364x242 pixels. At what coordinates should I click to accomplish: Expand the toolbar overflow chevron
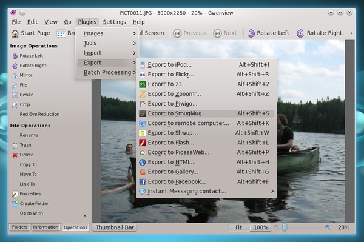351,33
